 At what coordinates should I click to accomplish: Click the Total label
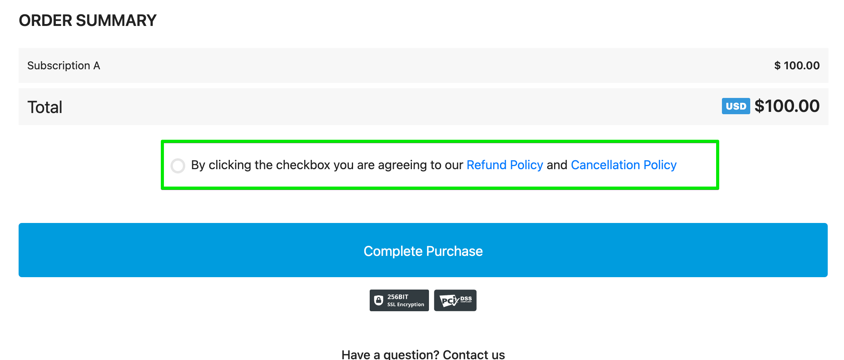[45, 107]
